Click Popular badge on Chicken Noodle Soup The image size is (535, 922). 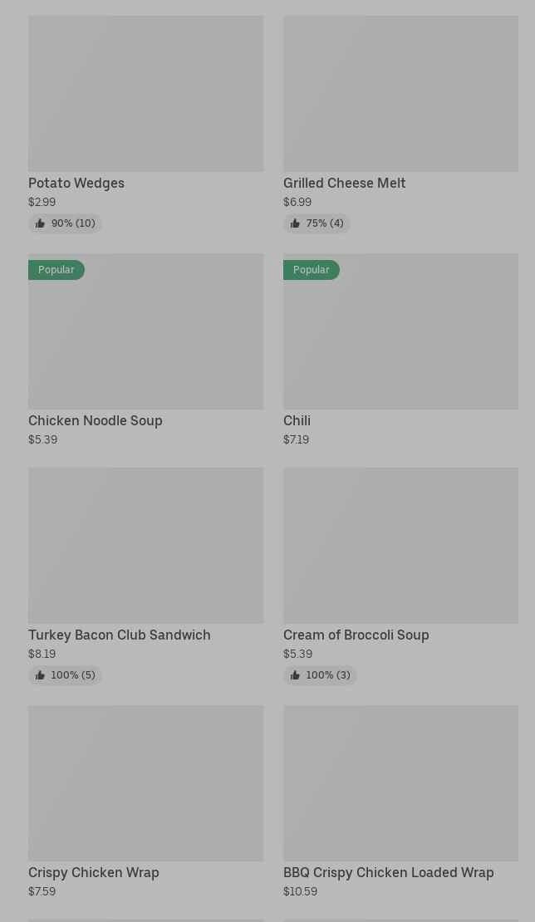[x=56, y=270]
